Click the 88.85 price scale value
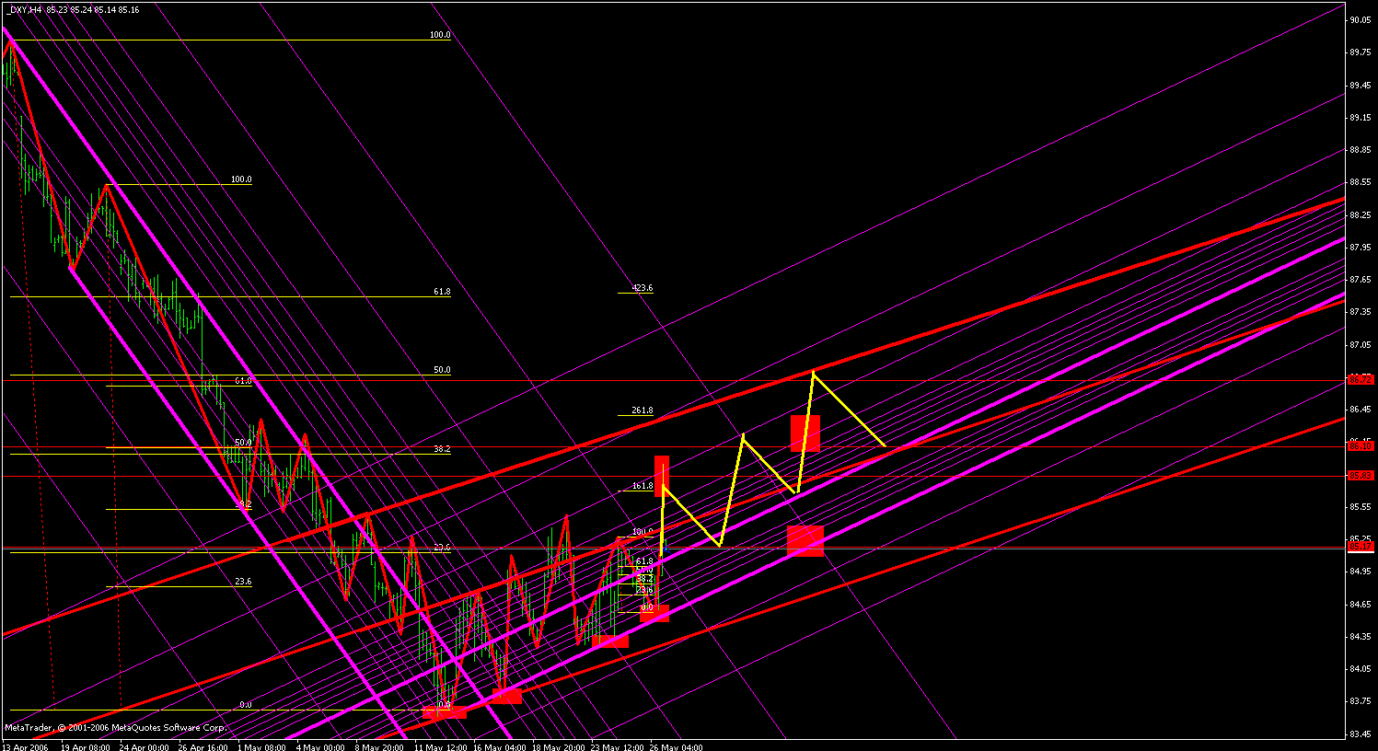The image size is (1378, 751). pyautogui.click(x=1361, y=150)
